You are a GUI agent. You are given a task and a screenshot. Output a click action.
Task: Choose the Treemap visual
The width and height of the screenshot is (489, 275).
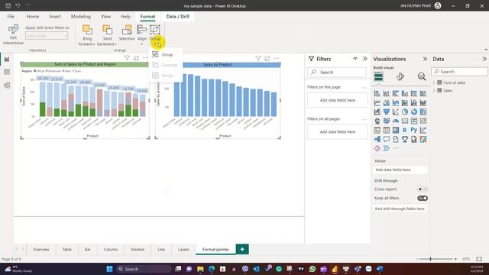(423, 112)
